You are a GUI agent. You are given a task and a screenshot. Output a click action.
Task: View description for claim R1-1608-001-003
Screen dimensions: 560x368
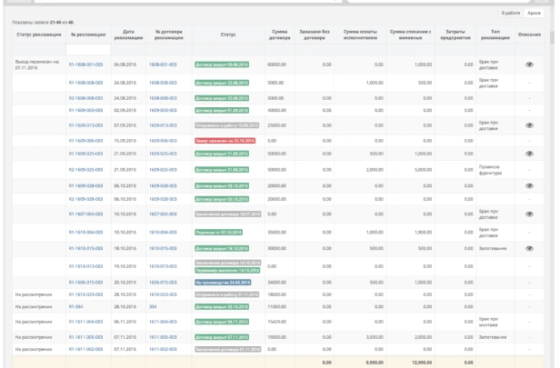coord(529,65)
